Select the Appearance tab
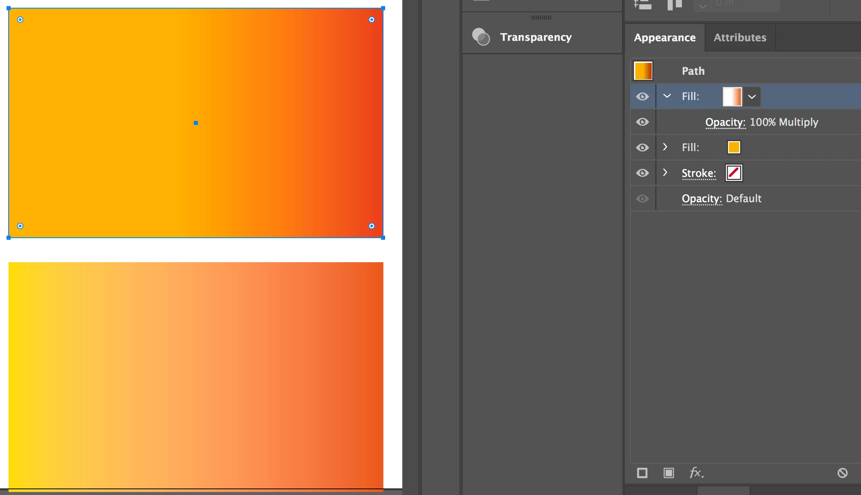Image resolution: width=861 pixels, height=495 pixels. (x=664, y=38)
